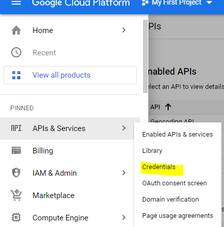Click the IAM & Admin shield icon
224x227 pixels.
pyautogui.click(x=16, y=173)
